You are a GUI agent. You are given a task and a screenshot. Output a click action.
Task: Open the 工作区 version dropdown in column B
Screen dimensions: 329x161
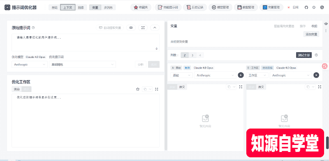[x=257, y=75]
